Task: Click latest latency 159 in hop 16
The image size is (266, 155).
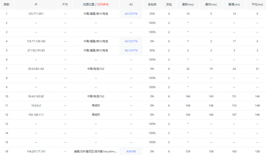Action: 188,151
